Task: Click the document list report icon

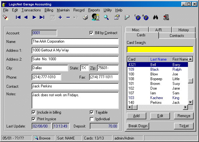Action: click(127, 17)
